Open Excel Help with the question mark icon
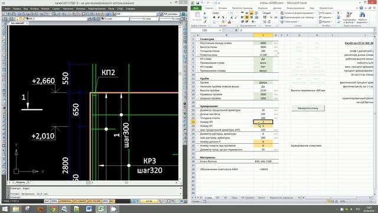Viewport: 378px width, 213px height. click(x=361, y=8)
